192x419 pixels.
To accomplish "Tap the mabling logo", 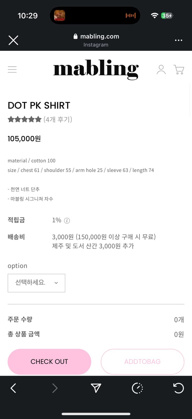I will click(x=96, y=69).
